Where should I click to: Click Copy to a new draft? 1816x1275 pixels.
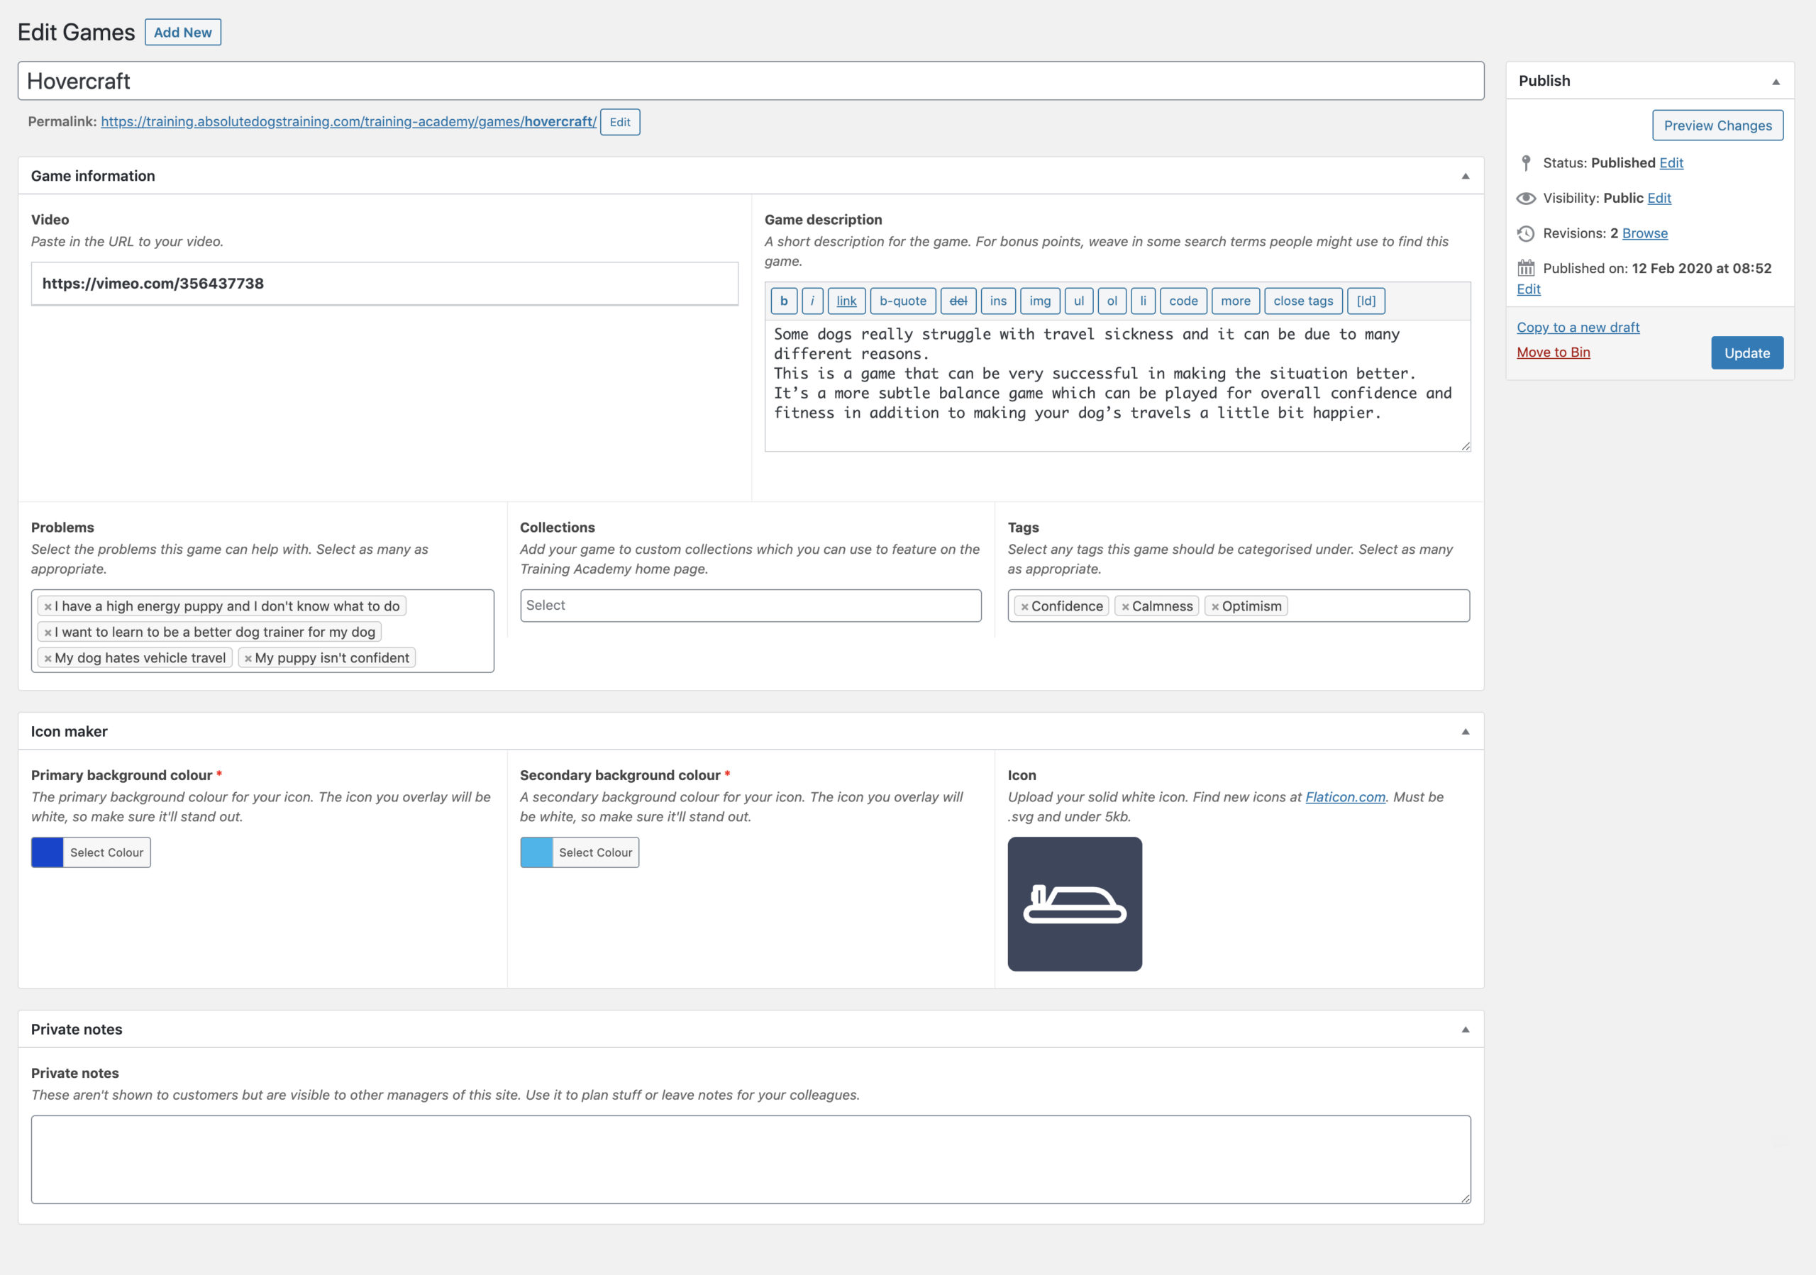1578,327
